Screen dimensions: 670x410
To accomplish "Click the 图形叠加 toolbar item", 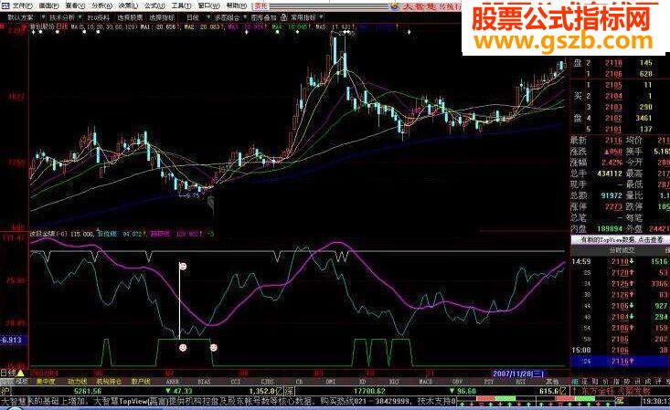I will click(264, 17).
